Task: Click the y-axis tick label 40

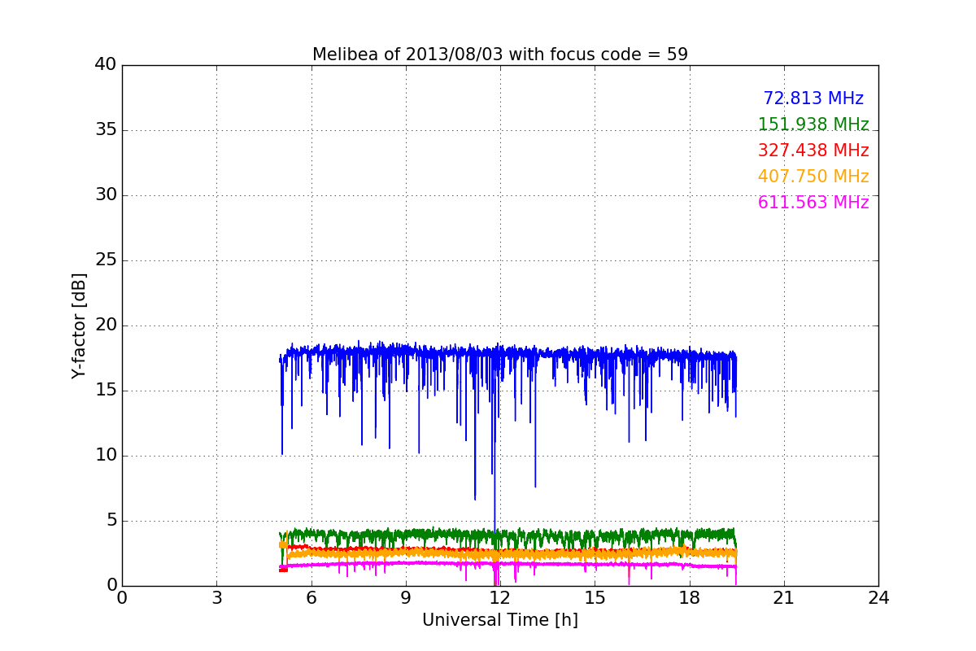Action: pos(106,65)
